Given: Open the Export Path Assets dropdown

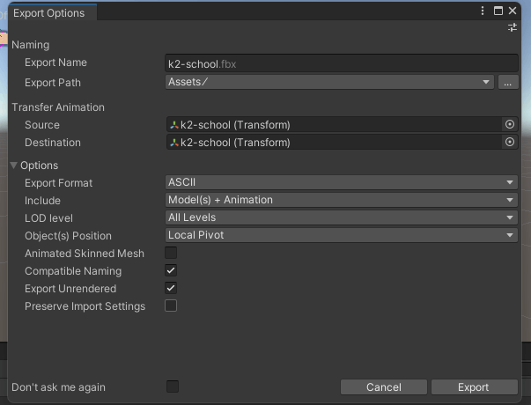Looking at the screenshot, I should tap(329, 82).
